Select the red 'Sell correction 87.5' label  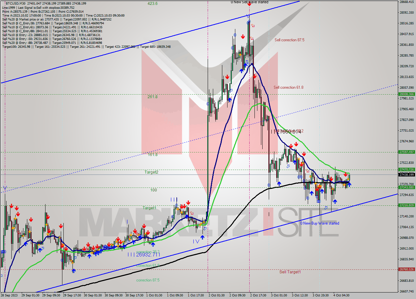[x=290, y=40]
